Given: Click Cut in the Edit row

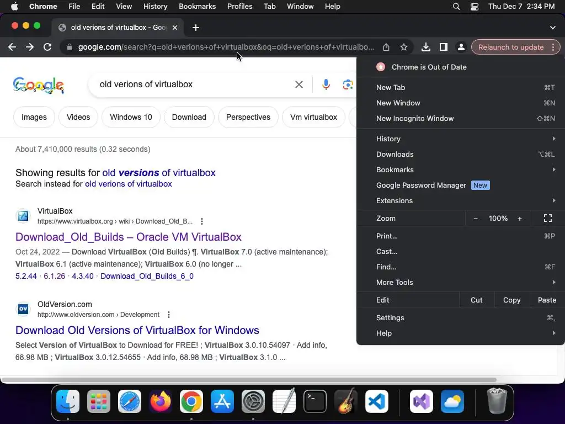Looking at the screenshot, I should pyautogui.click(x=476, y=300).
